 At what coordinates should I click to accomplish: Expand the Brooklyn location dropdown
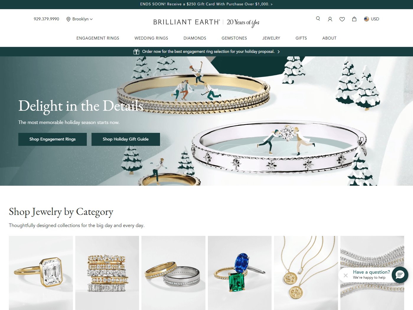point(80,19)
